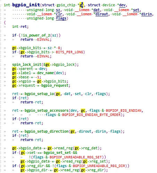Click the literal 8 in 'sz * 8'

pos(59,48)
